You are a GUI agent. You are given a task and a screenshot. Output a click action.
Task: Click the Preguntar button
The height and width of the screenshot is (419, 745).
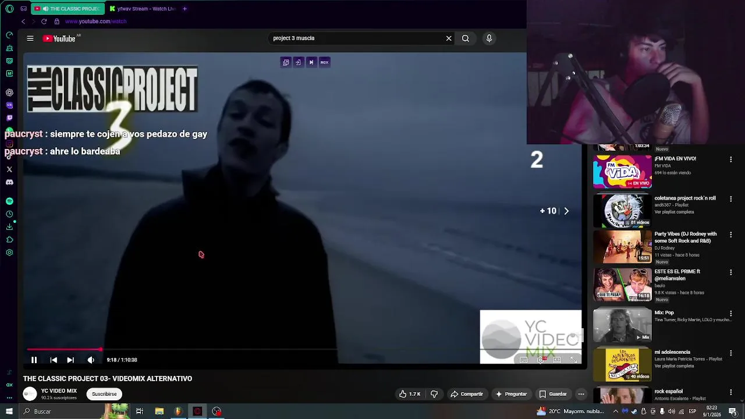[511, 394]
